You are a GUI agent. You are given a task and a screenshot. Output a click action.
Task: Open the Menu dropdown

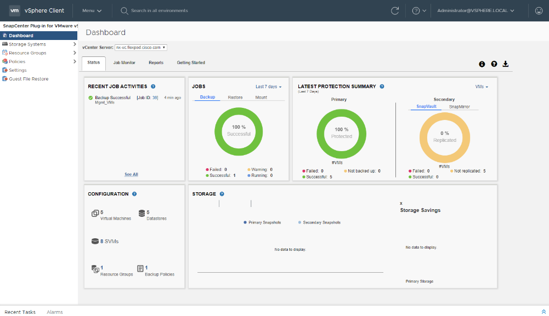(92, 11)
